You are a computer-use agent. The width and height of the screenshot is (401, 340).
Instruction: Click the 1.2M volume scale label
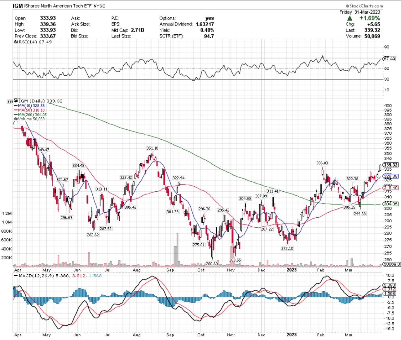coord(7,213)
